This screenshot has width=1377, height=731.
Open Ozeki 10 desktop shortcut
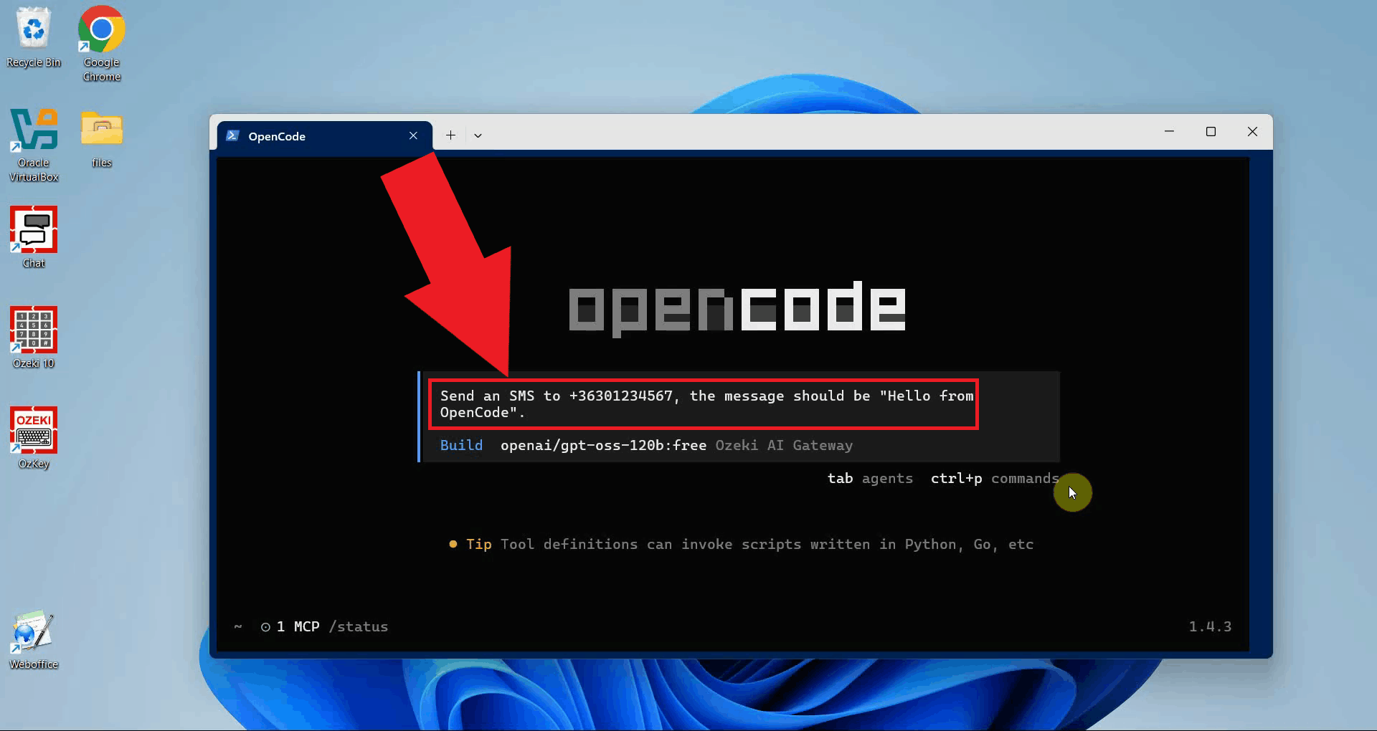pyautogui.click(x=34, y=338)
